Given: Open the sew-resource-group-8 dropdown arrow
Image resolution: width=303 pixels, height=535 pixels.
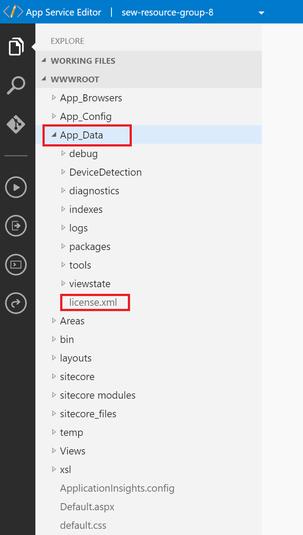Looking at the screenshot, I should (261, 12).
